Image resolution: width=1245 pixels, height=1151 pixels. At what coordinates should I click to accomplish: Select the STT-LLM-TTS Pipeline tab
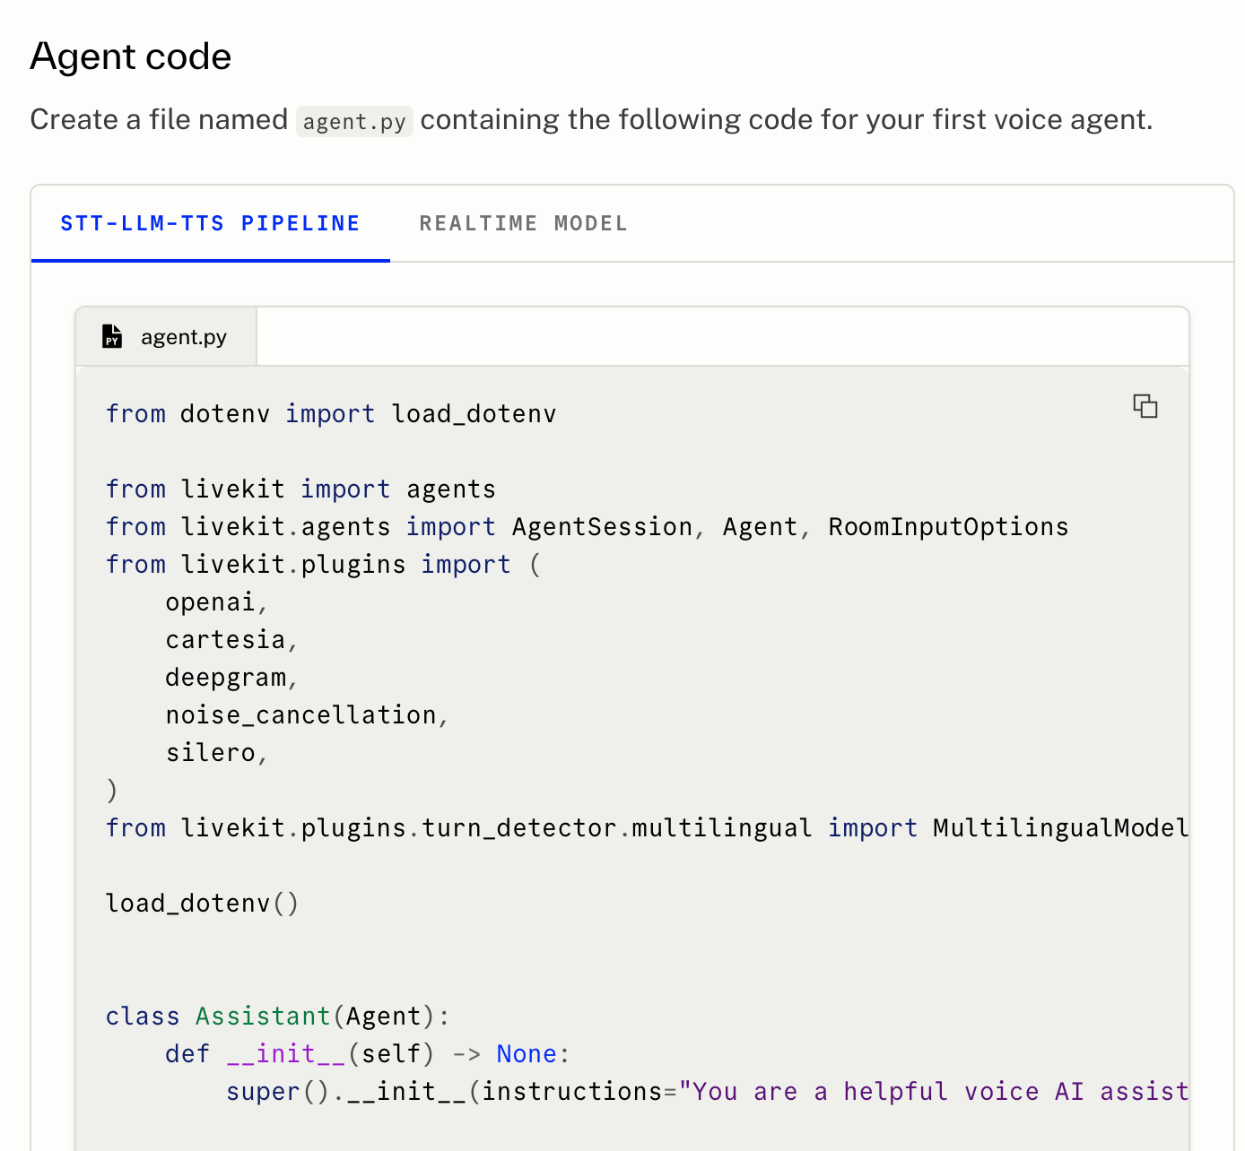[x=210, y=223]
